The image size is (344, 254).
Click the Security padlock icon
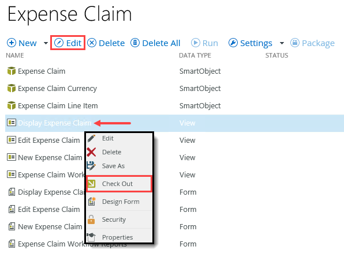[91, 219]
